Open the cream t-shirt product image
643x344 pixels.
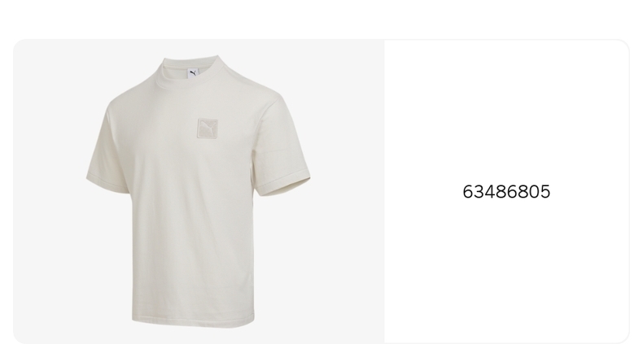coord(199,192)
